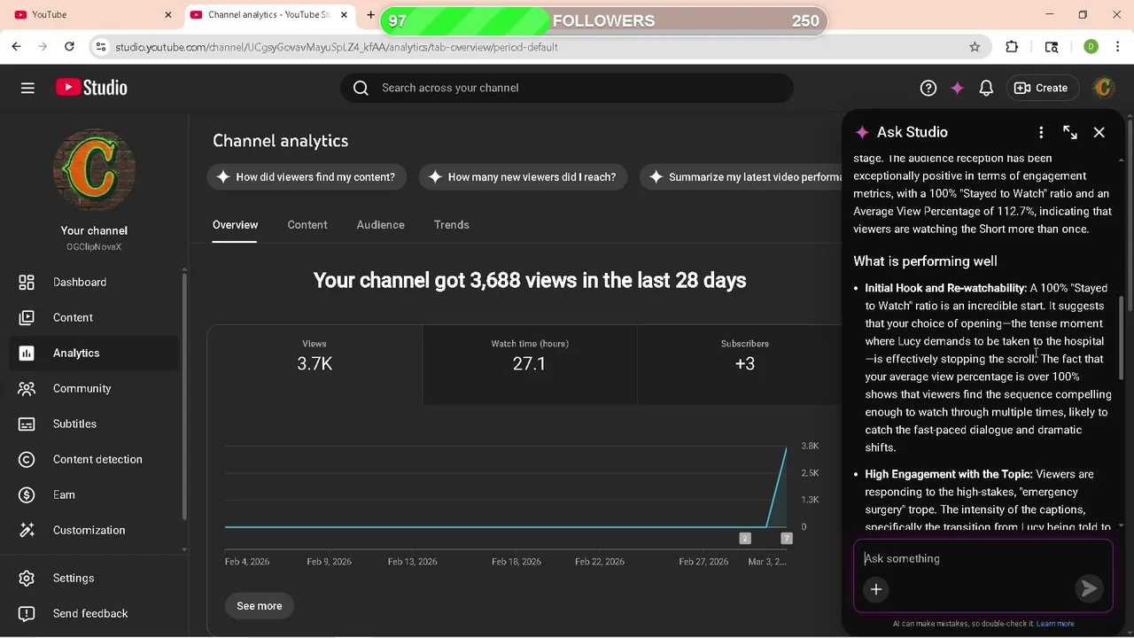This screenshot has width=1134, height=638.
Task: Close the YouTube browser tab
Action: pyautogui.click(x=168, y=15)
